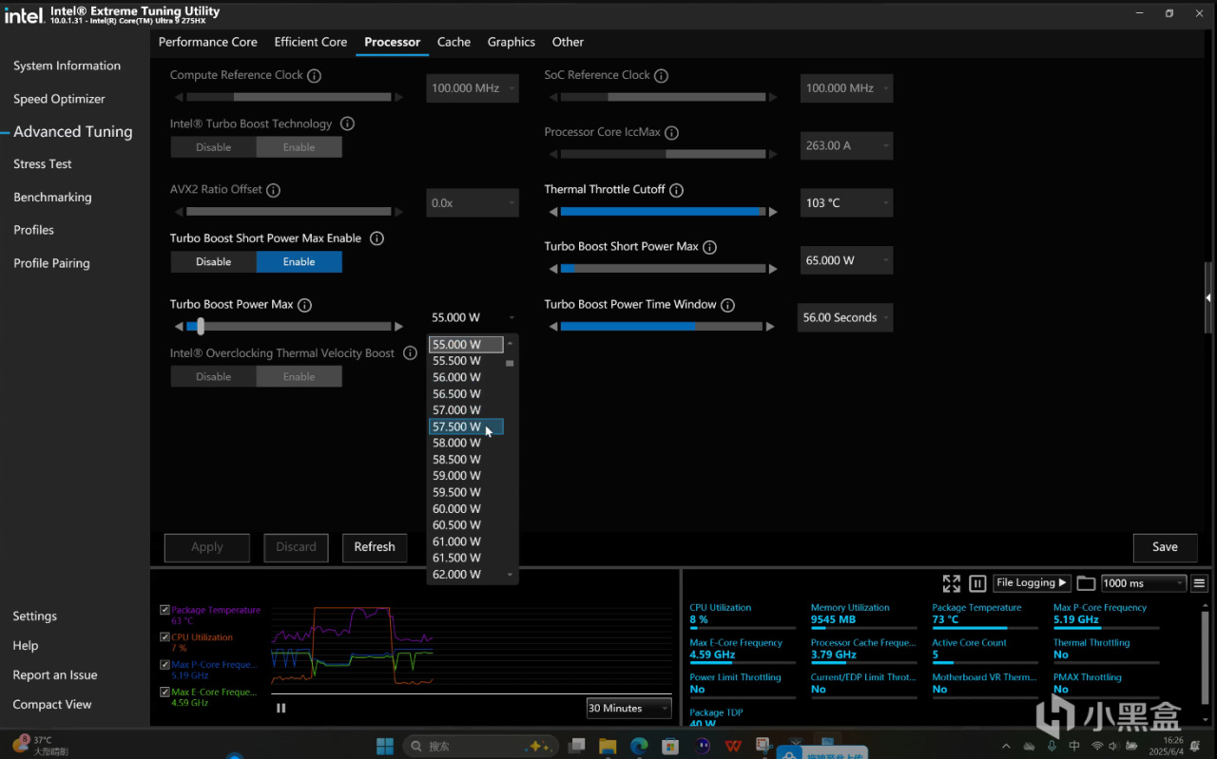Open SoC Reference Clock value dropdown

point(846,88)
